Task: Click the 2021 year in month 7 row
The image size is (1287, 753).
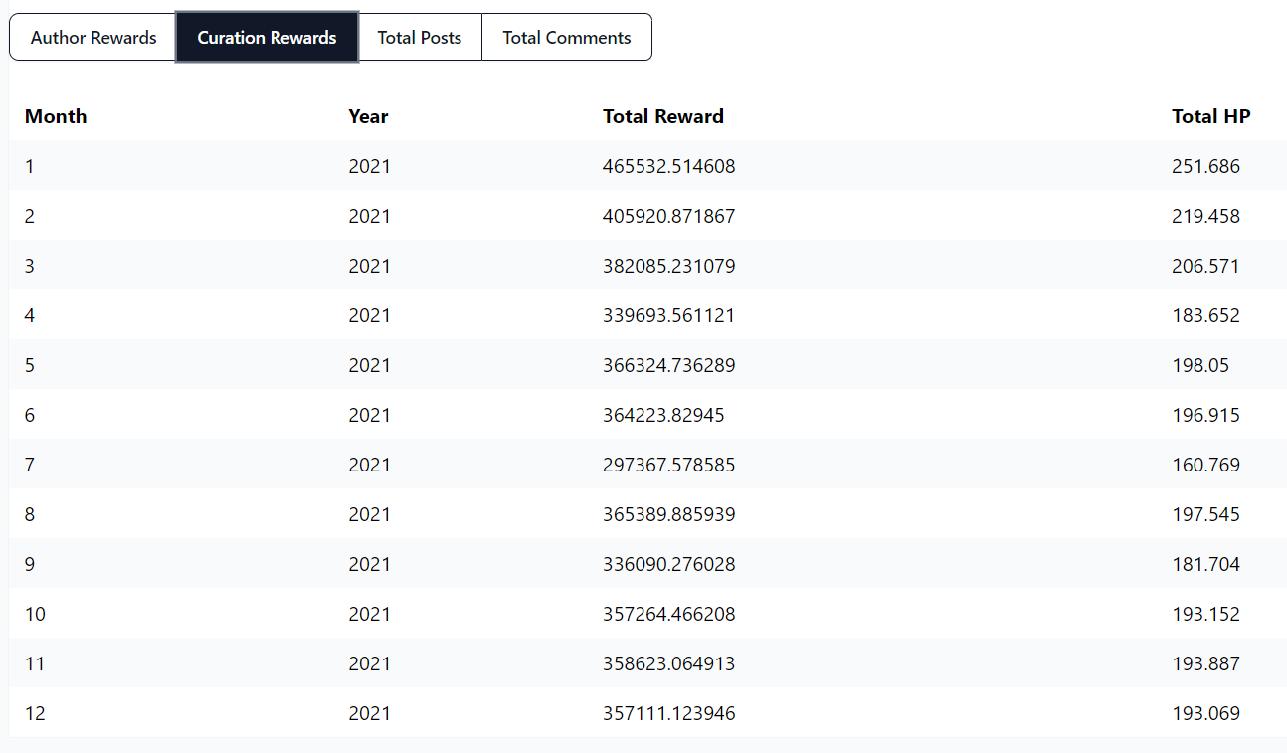Action: click(x=370, y=465)
